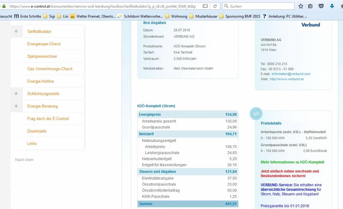
Task: Open the bookmarks list icon
Action: point(310,6)
